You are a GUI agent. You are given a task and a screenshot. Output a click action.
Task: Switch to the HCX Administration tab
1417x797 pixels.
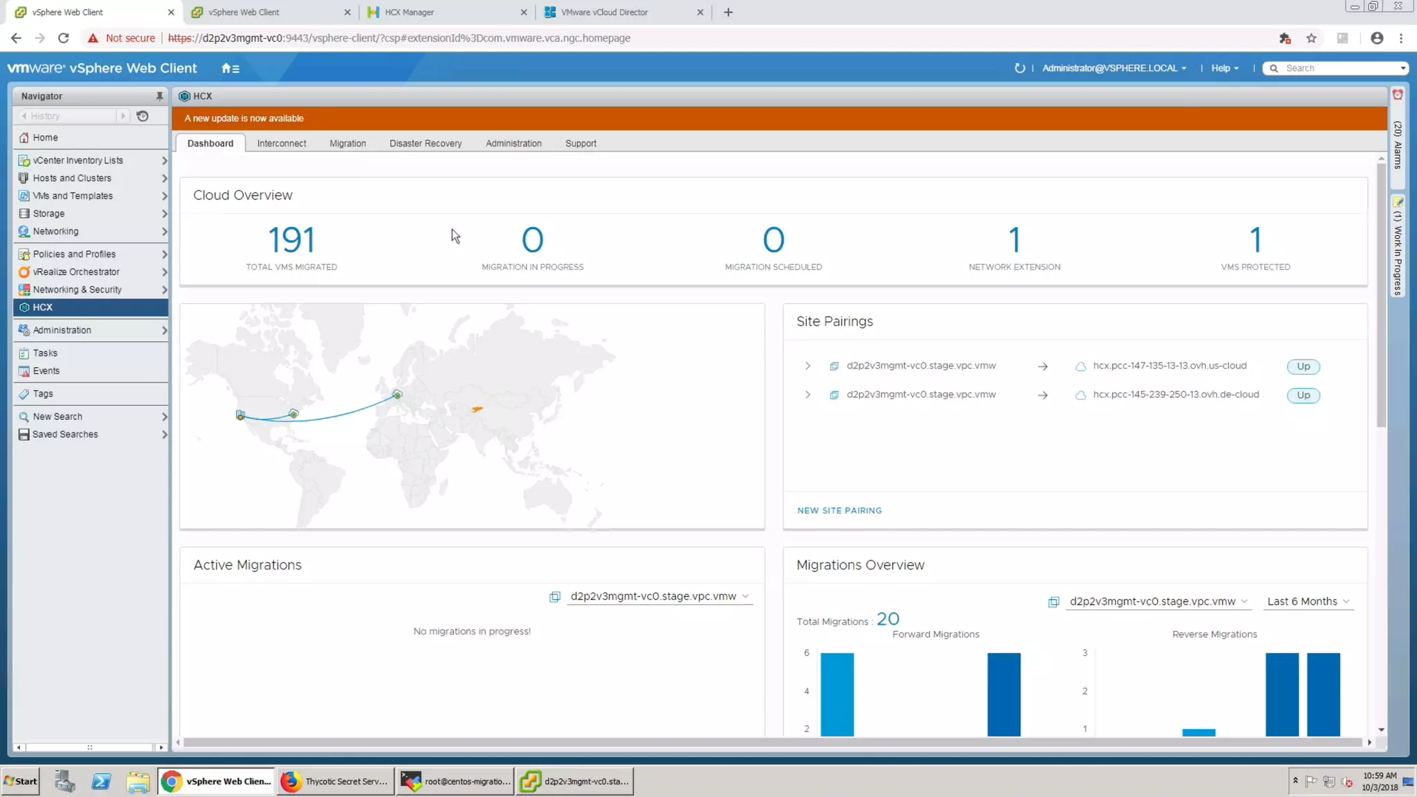pyautogui.click(x=513, y=143)
